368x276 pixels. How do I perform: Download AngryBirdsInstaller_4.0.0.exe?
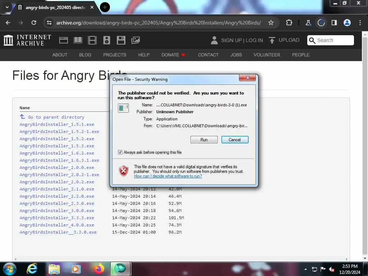click(x=57, y=225)
